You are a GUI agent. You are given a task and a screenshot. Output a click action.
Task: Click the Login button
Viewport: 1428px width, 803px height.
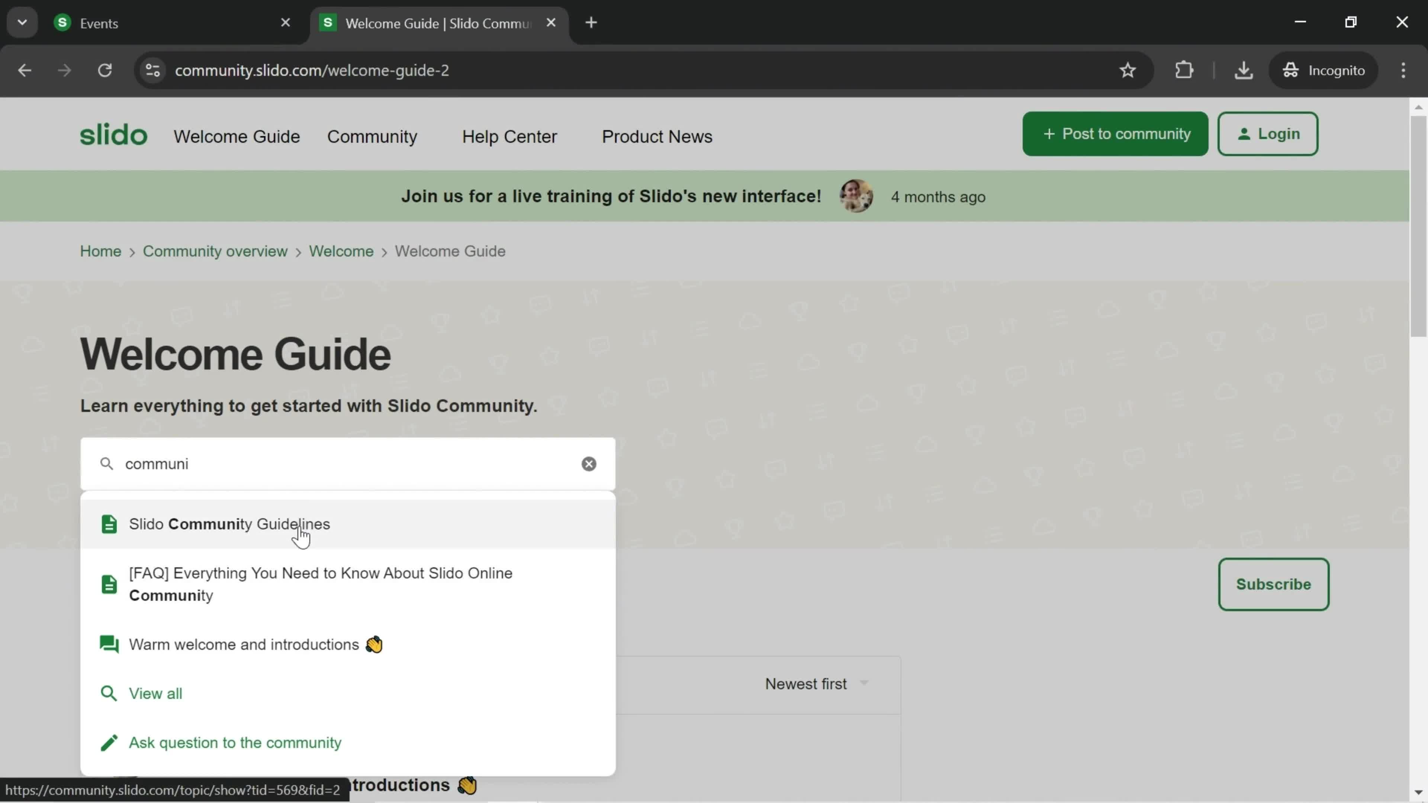[1267, 134]
